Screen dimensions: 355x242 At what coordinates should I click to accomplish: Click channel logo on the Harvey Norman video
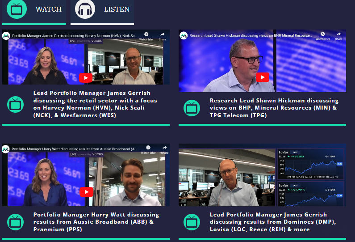(6, 35)
